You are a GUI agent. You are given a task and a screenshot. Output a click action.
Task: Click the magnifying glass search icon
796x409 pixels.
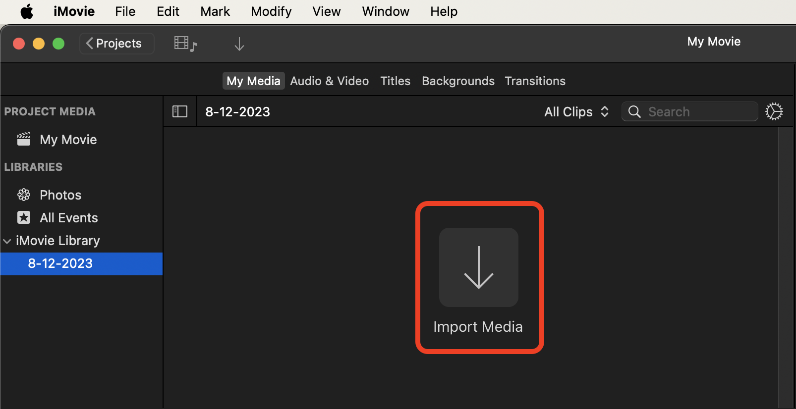coord(634,111)
